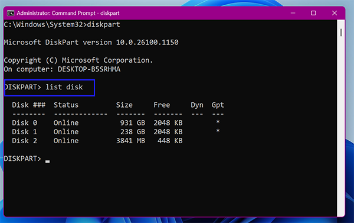Click the 'Online' status of Disk 0
This screenshot has width=354, height=223.
[66, 122]
